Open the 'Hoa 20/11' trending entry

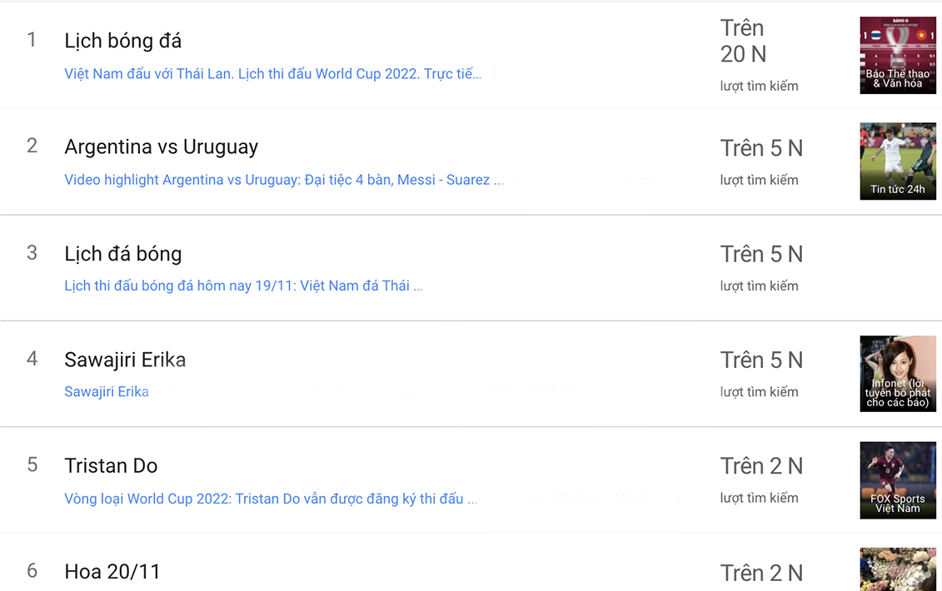112,572
